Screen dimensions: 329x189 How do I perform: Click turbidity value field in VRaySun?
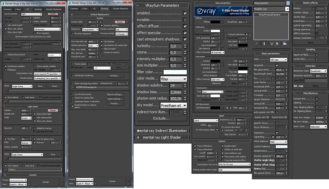[176, 46]
